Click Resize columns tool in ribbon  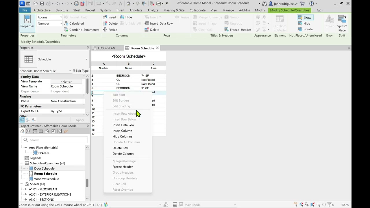110,29
